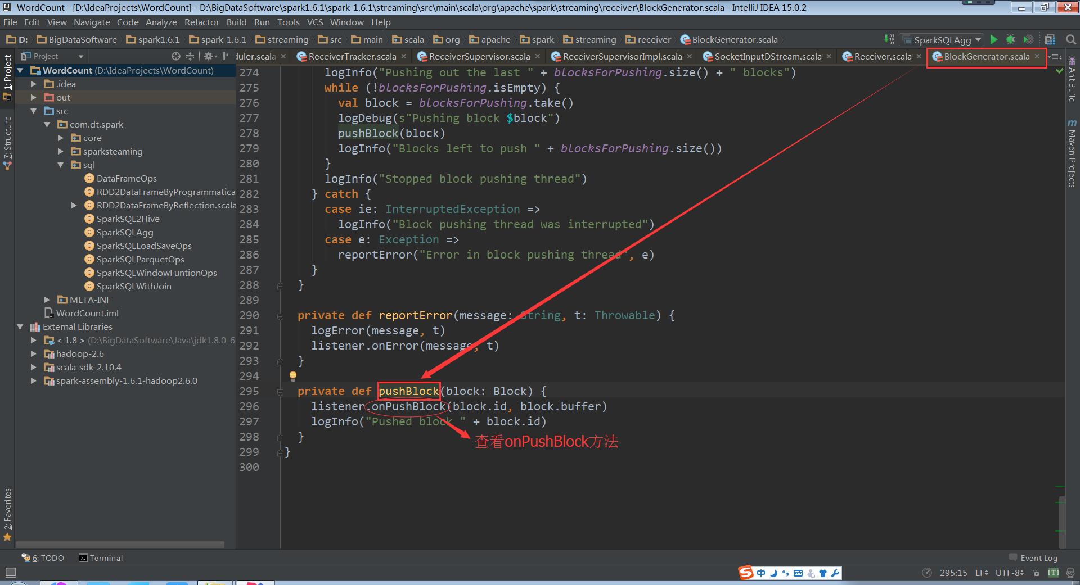
Task: Expand the META-INF folder
Action: 47,300
